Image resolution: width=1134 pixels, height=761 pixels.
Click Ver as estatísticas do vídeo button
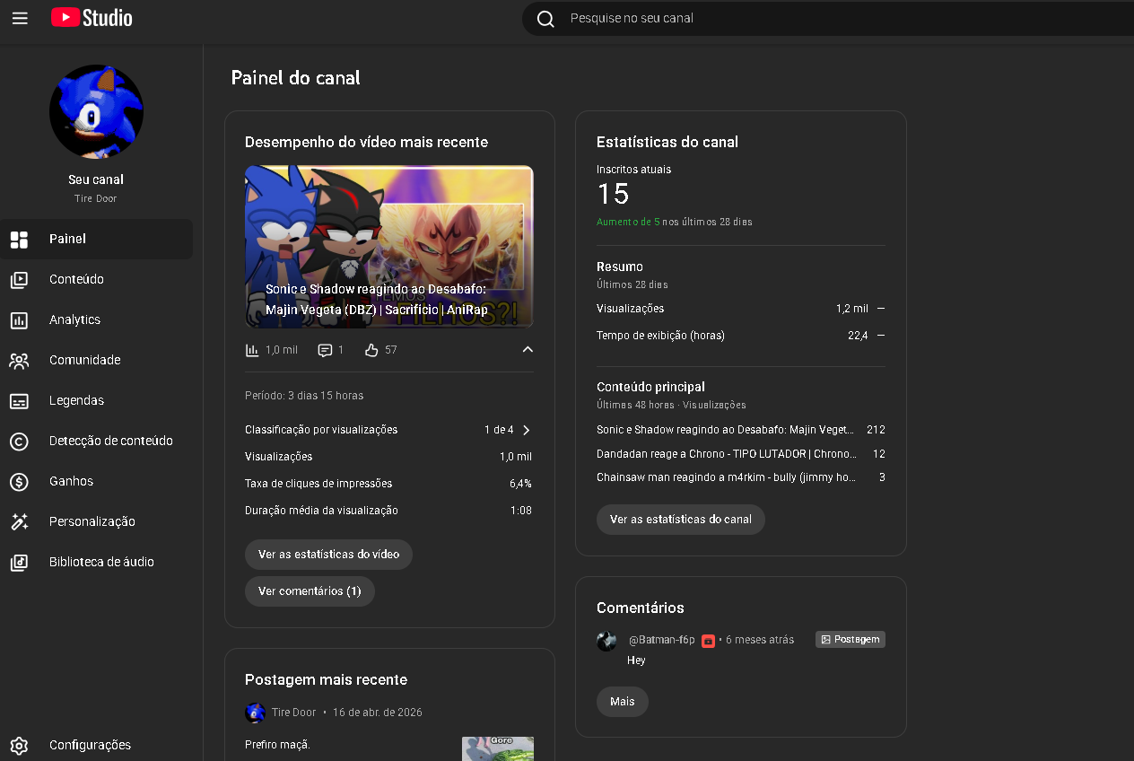[x=328, y=555]
